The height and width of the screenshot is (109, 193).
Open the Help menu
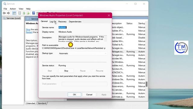(x=28, y=9)
